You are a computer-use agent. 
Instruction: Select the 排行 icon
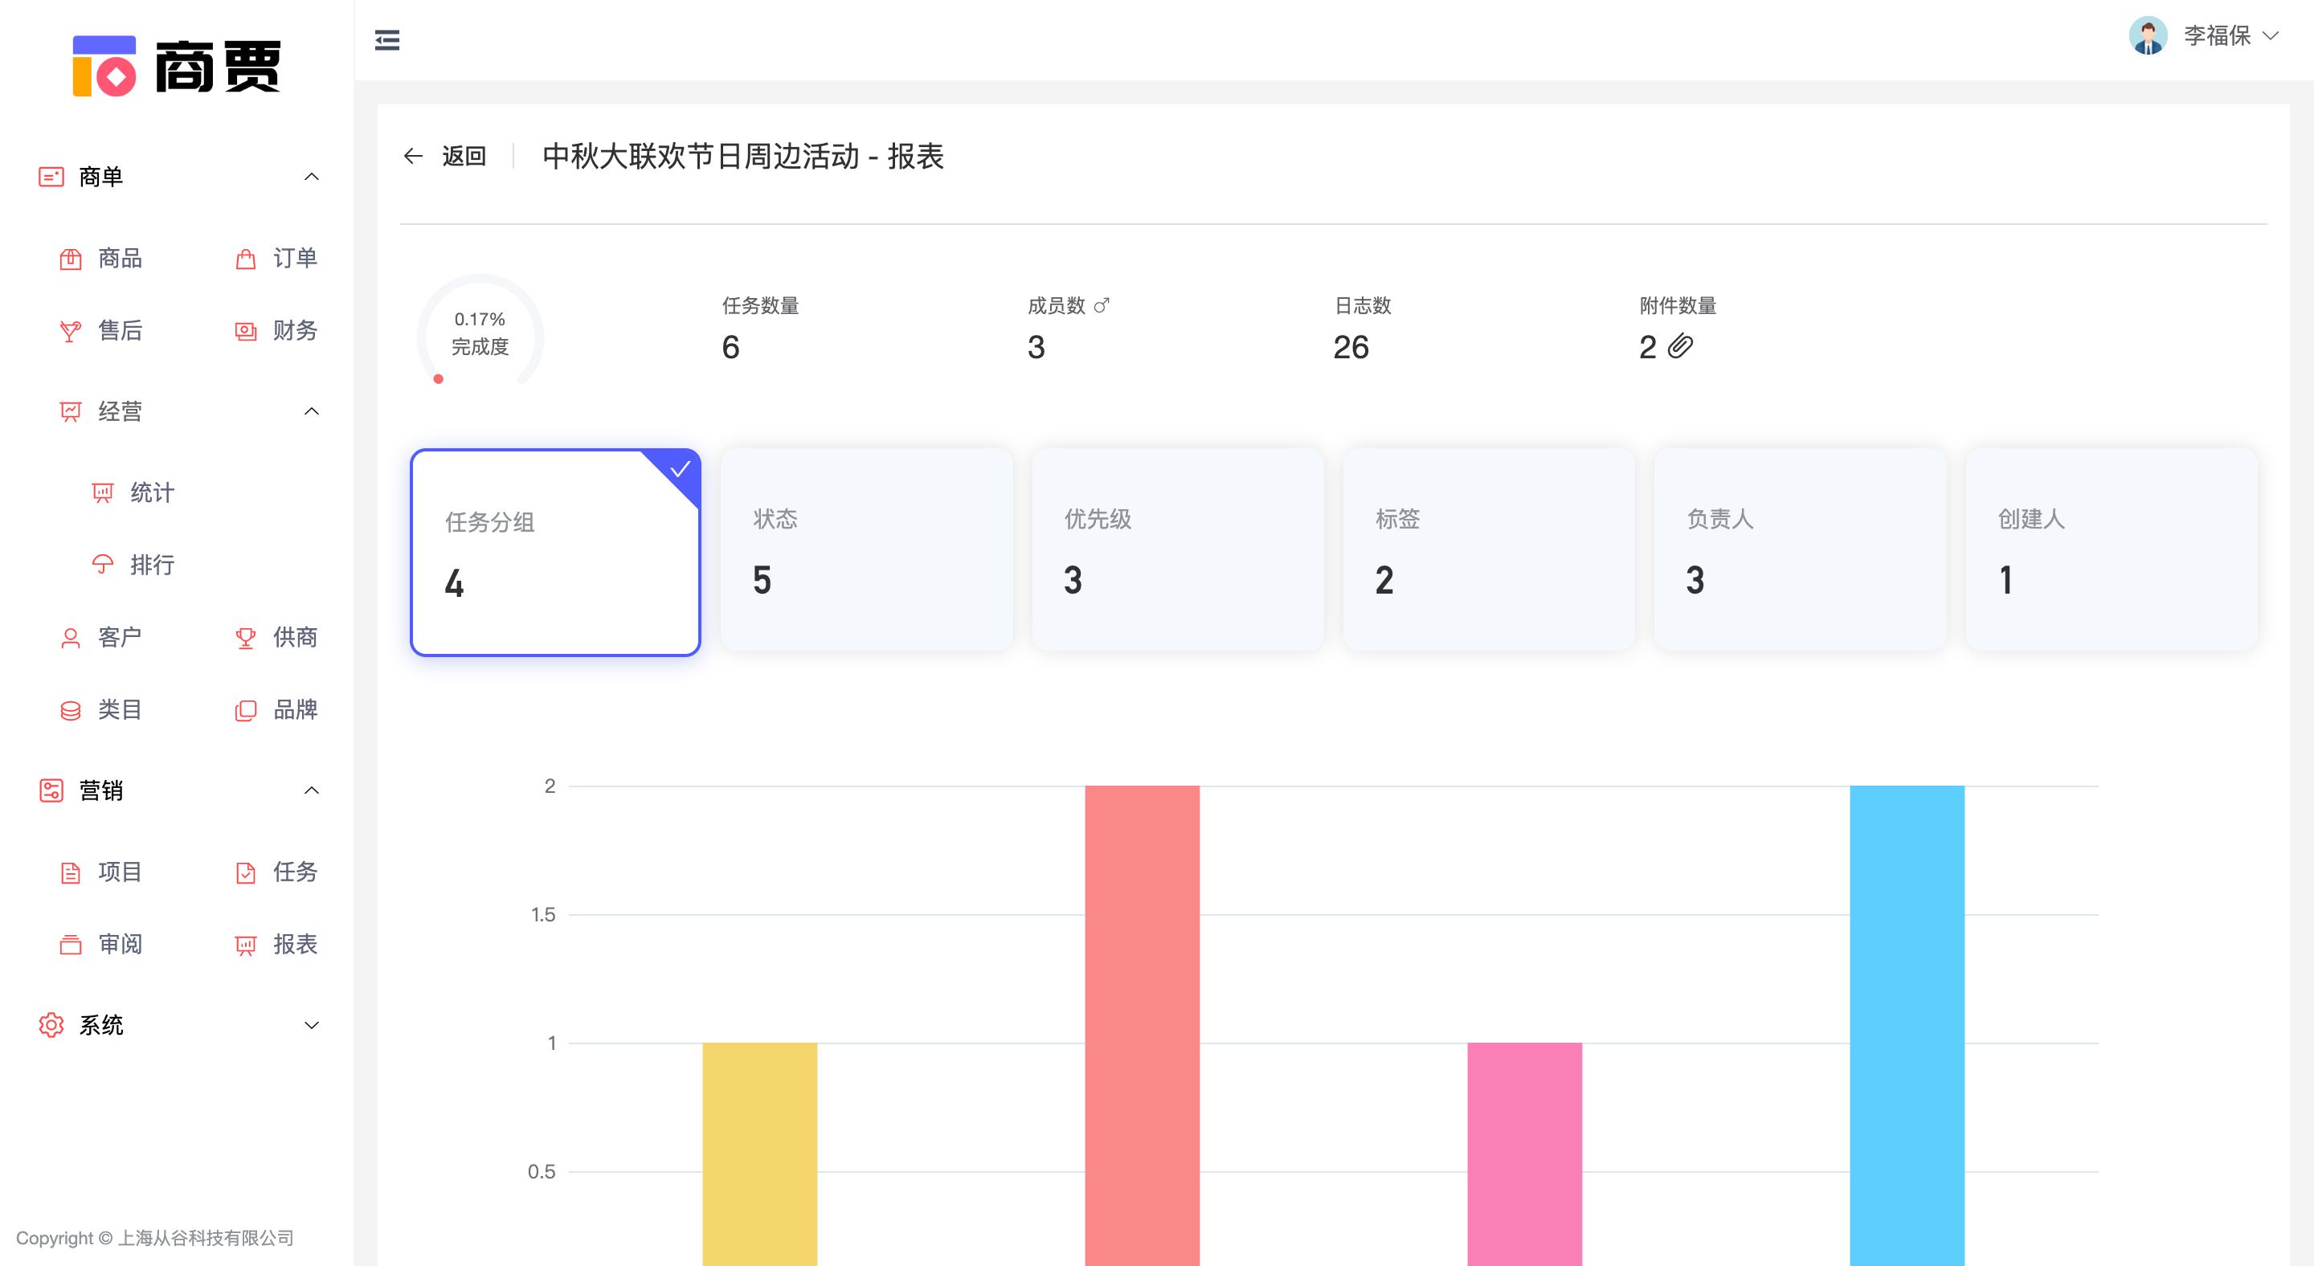point(101,565)
